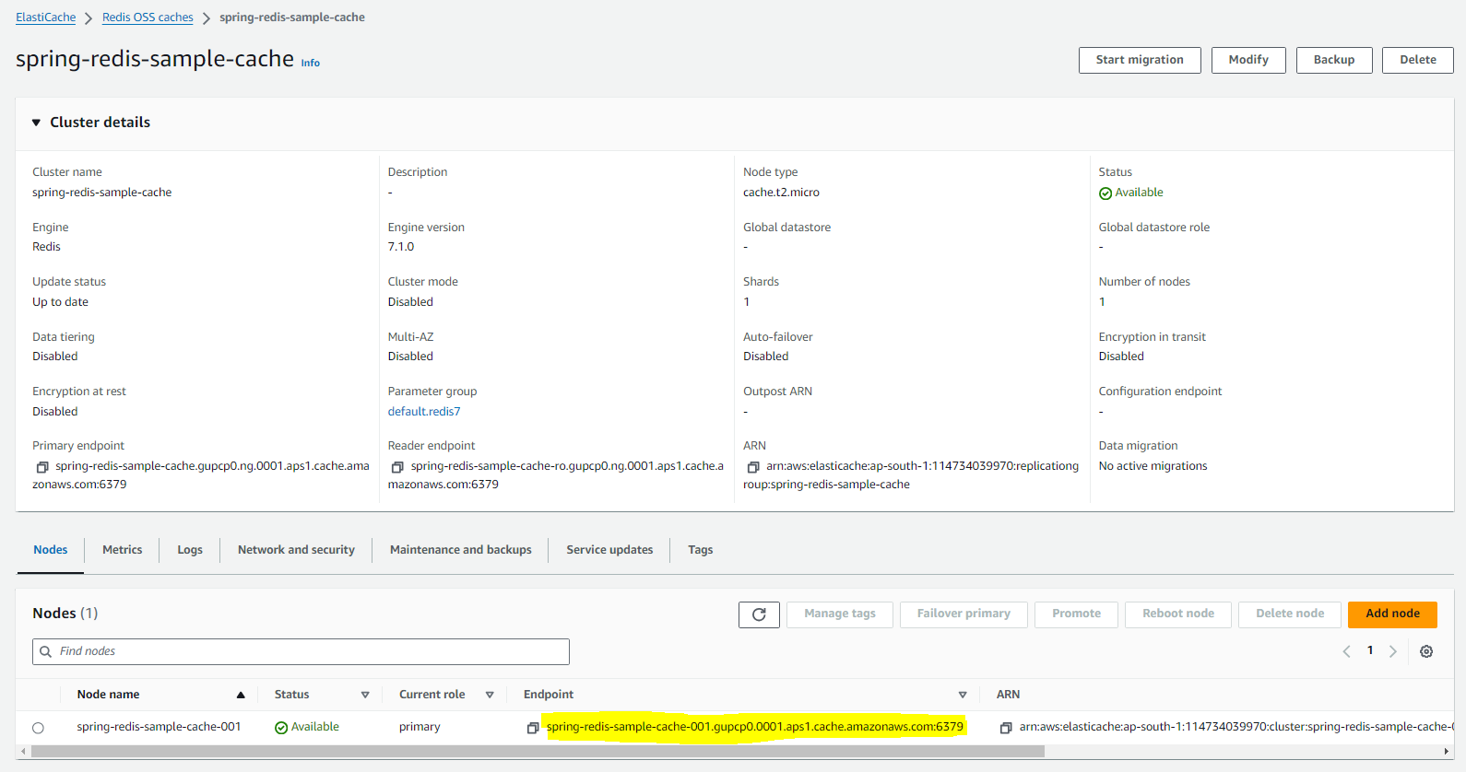
Task: Click the Delete node button
Action: [x=1290, y=614]
